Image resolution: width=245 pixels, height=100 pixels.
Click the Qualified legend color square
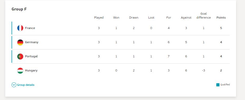[x=218, y=85]
